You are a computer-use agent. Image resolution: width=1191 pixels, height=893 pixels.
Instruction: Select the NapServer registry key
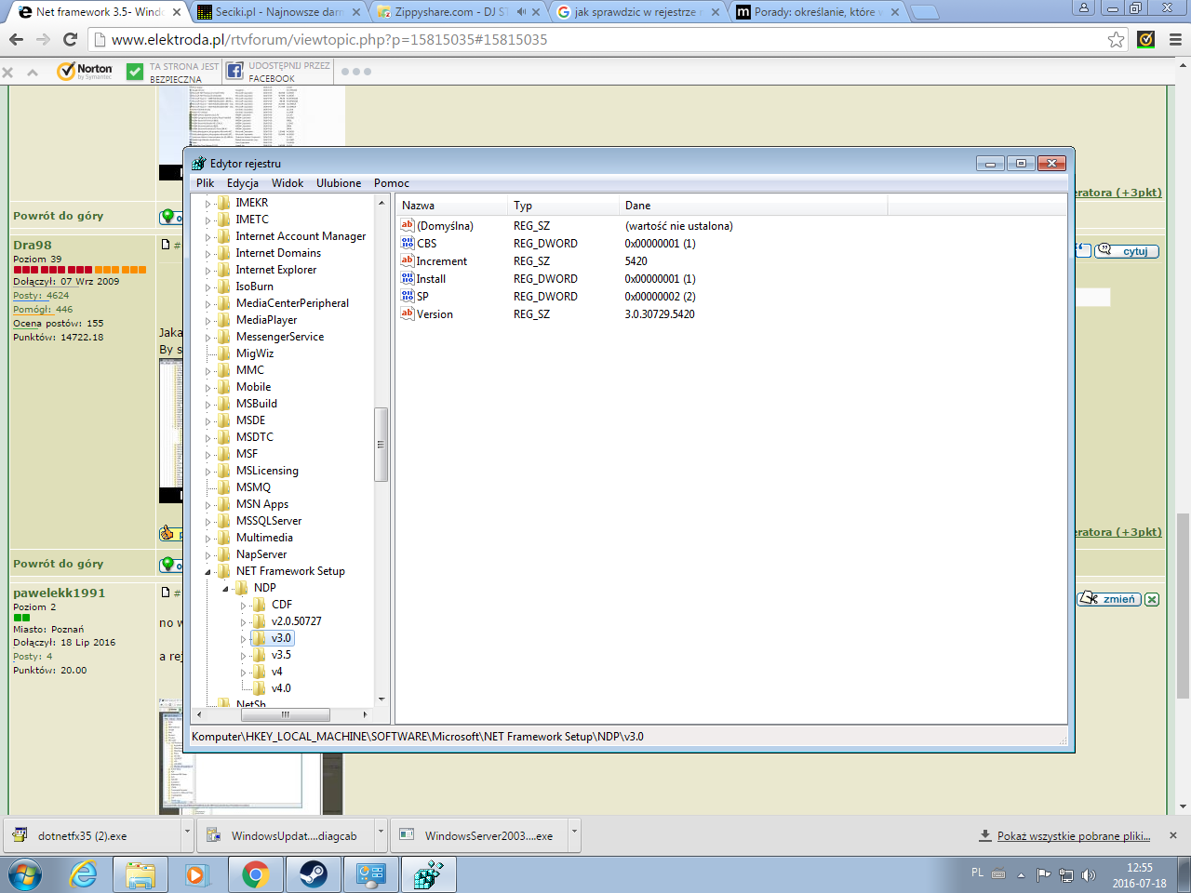coord(261,554)
